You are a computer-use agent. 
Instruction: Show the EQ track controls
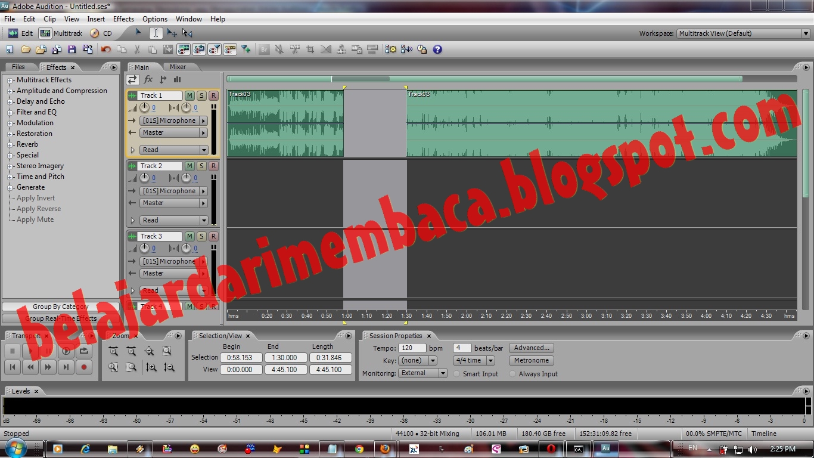pyautogui.click(x=177, y=79)
